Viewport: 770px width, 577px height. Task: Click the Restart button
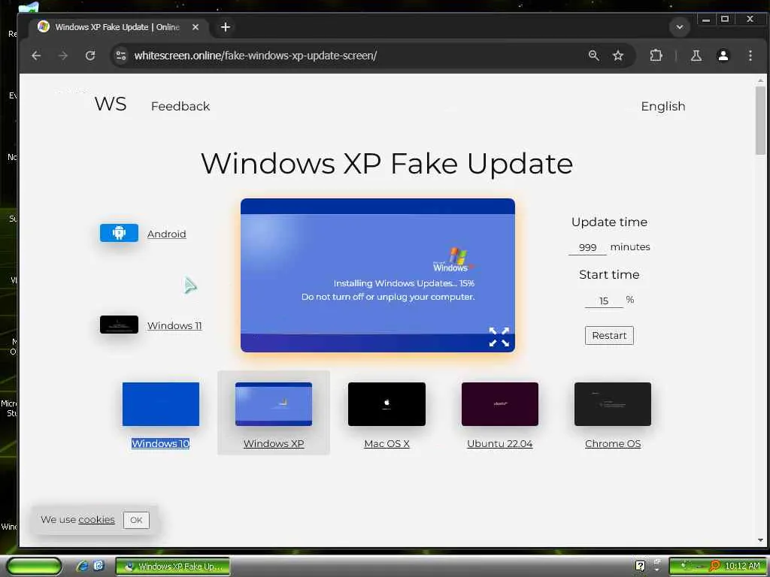point(609,336)
